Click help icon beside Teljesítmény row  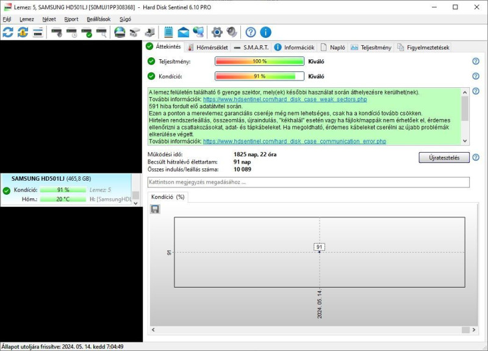[x=476, y=61]
